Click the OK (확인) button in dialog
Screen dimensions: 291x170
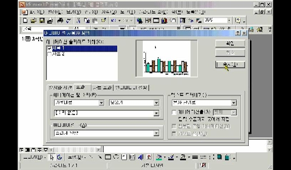pyautogui.click(x=230, y=44)
